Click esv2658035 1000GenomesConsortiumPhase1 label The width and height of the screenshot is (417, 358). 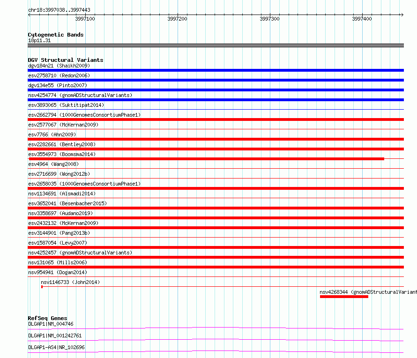tap(84, 184)
